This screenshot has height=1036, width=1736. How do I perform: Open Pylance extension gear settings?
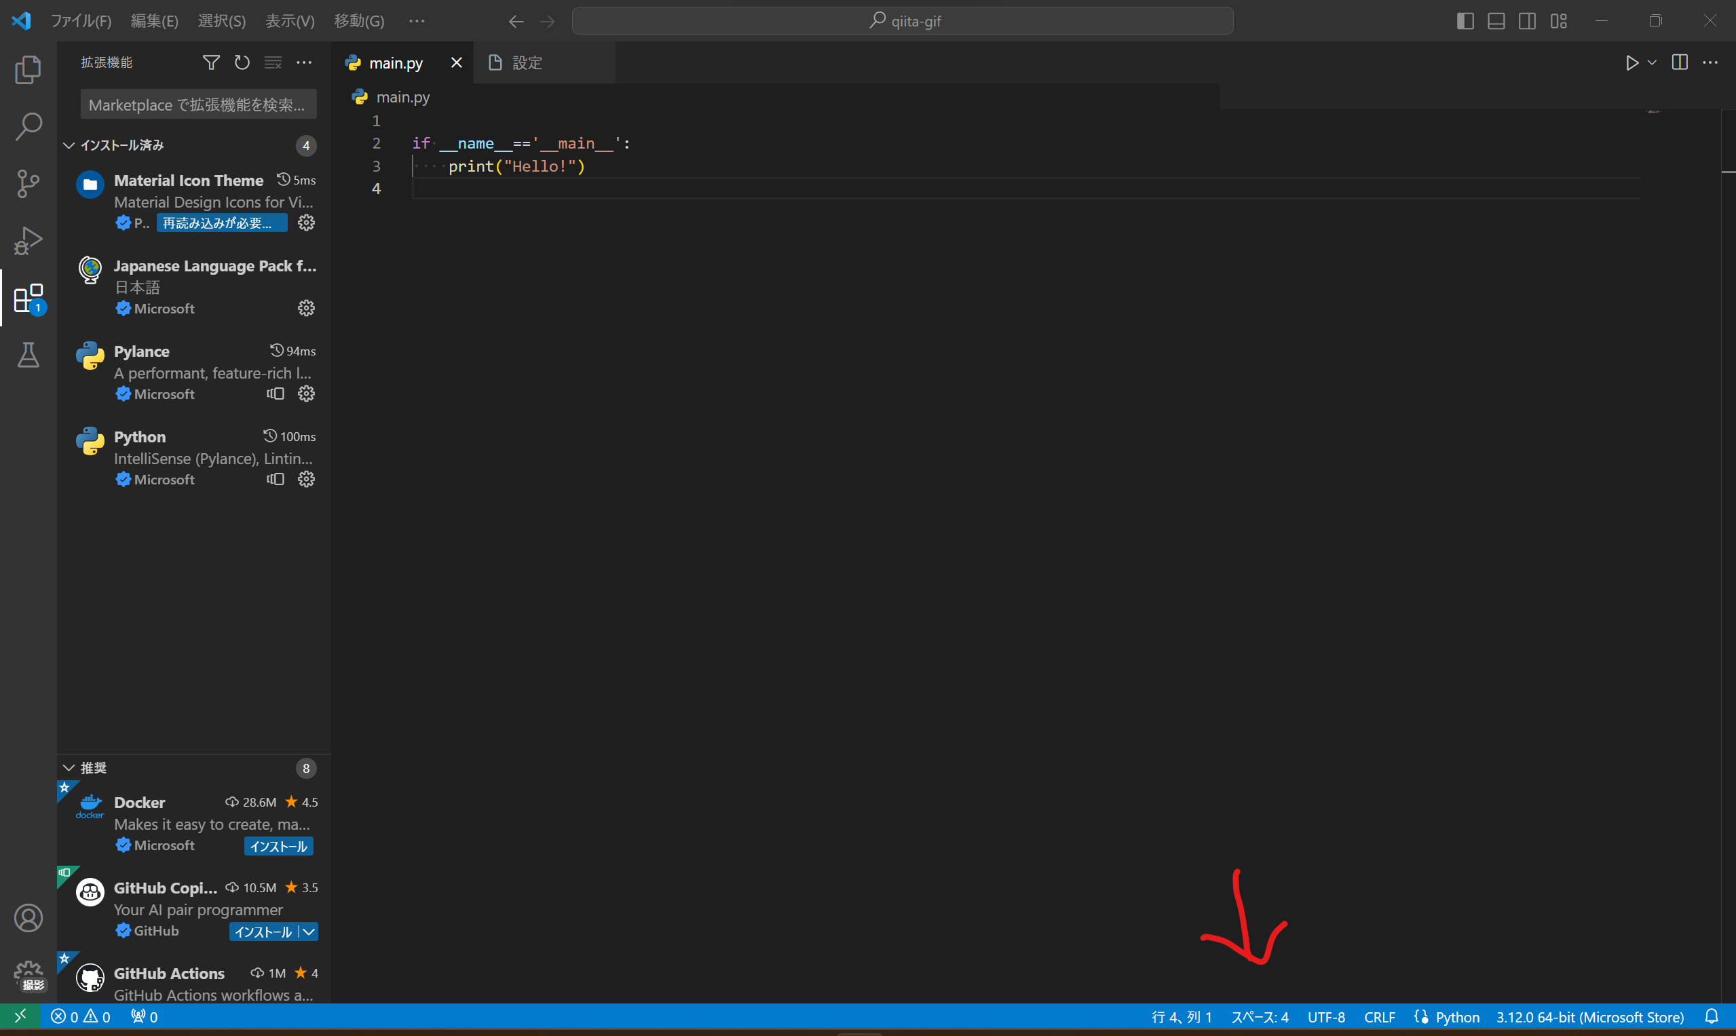306,394
